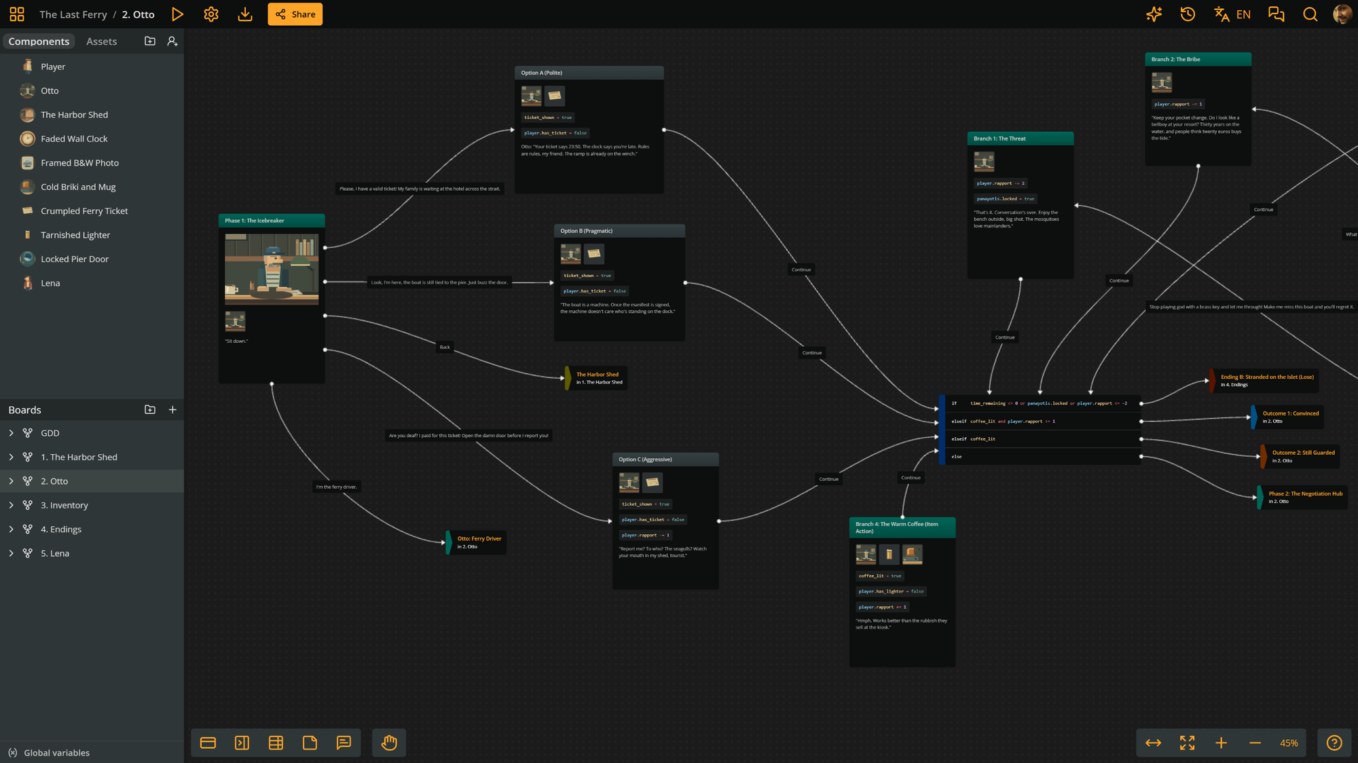The width and height of the screenshot is (1358, 763).
Task: Switch to the Components tab
Action: pos(39,41)
